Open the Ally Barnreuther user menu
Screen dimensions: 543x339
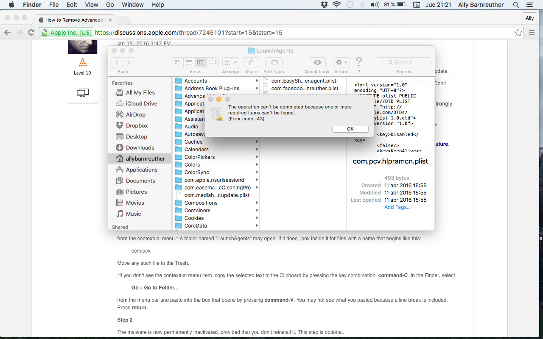tap(481, 5)
